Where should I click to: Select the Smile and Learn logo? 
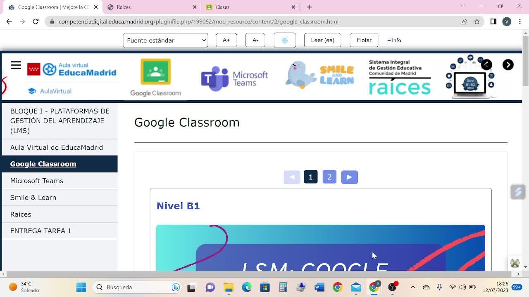[319, 75]
